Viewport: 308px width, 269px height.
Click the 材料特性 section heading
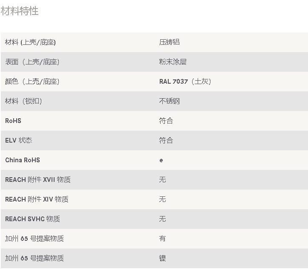click(20, 11)
